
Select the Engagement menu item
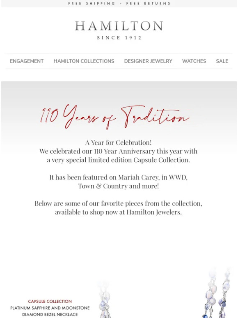pyautogui.click(x=27, y=61)
